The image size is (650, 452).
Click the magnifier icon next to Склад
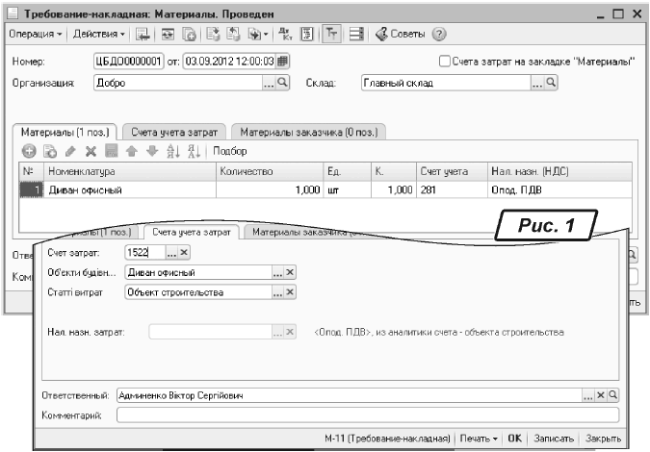click(552, 84)
